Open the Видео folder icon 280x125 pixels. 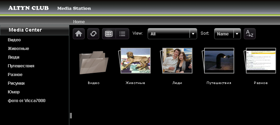point(94,62)
